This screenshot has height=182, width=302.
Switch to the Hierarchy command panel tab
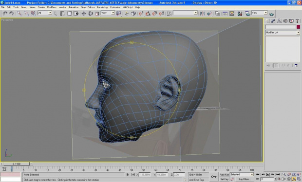point(279,21)
